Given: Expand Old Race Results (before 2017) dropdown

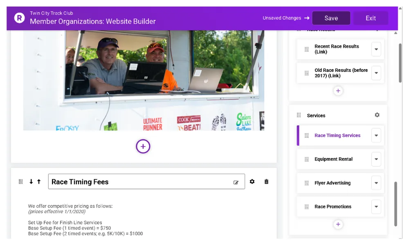Looking at the screenshot, I should [x=376, y=73].
